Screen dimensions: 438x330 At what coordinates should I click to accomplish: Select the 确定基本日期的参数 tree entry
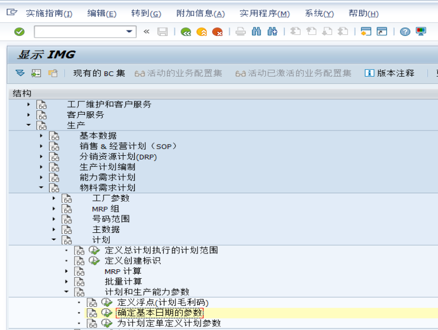click(x=160, y=313)
